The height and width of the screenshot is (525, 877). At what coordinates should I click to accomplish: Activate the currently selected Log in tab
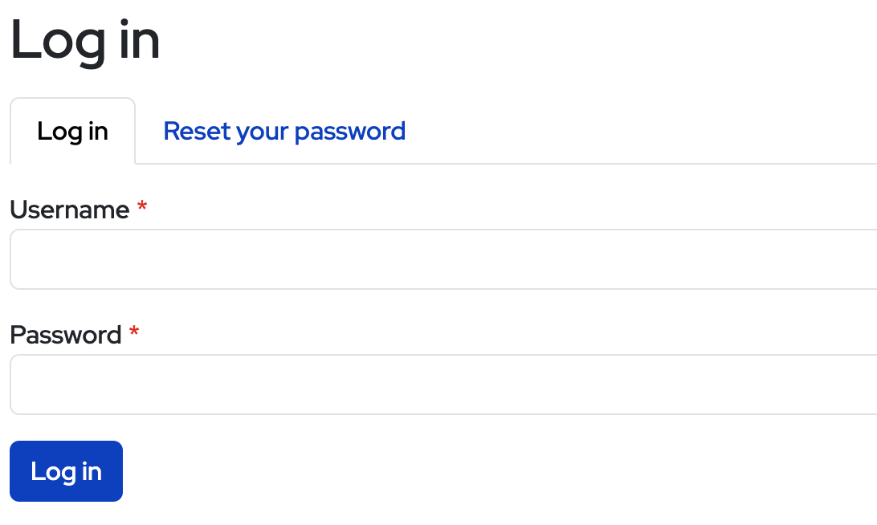click(72, 131)
